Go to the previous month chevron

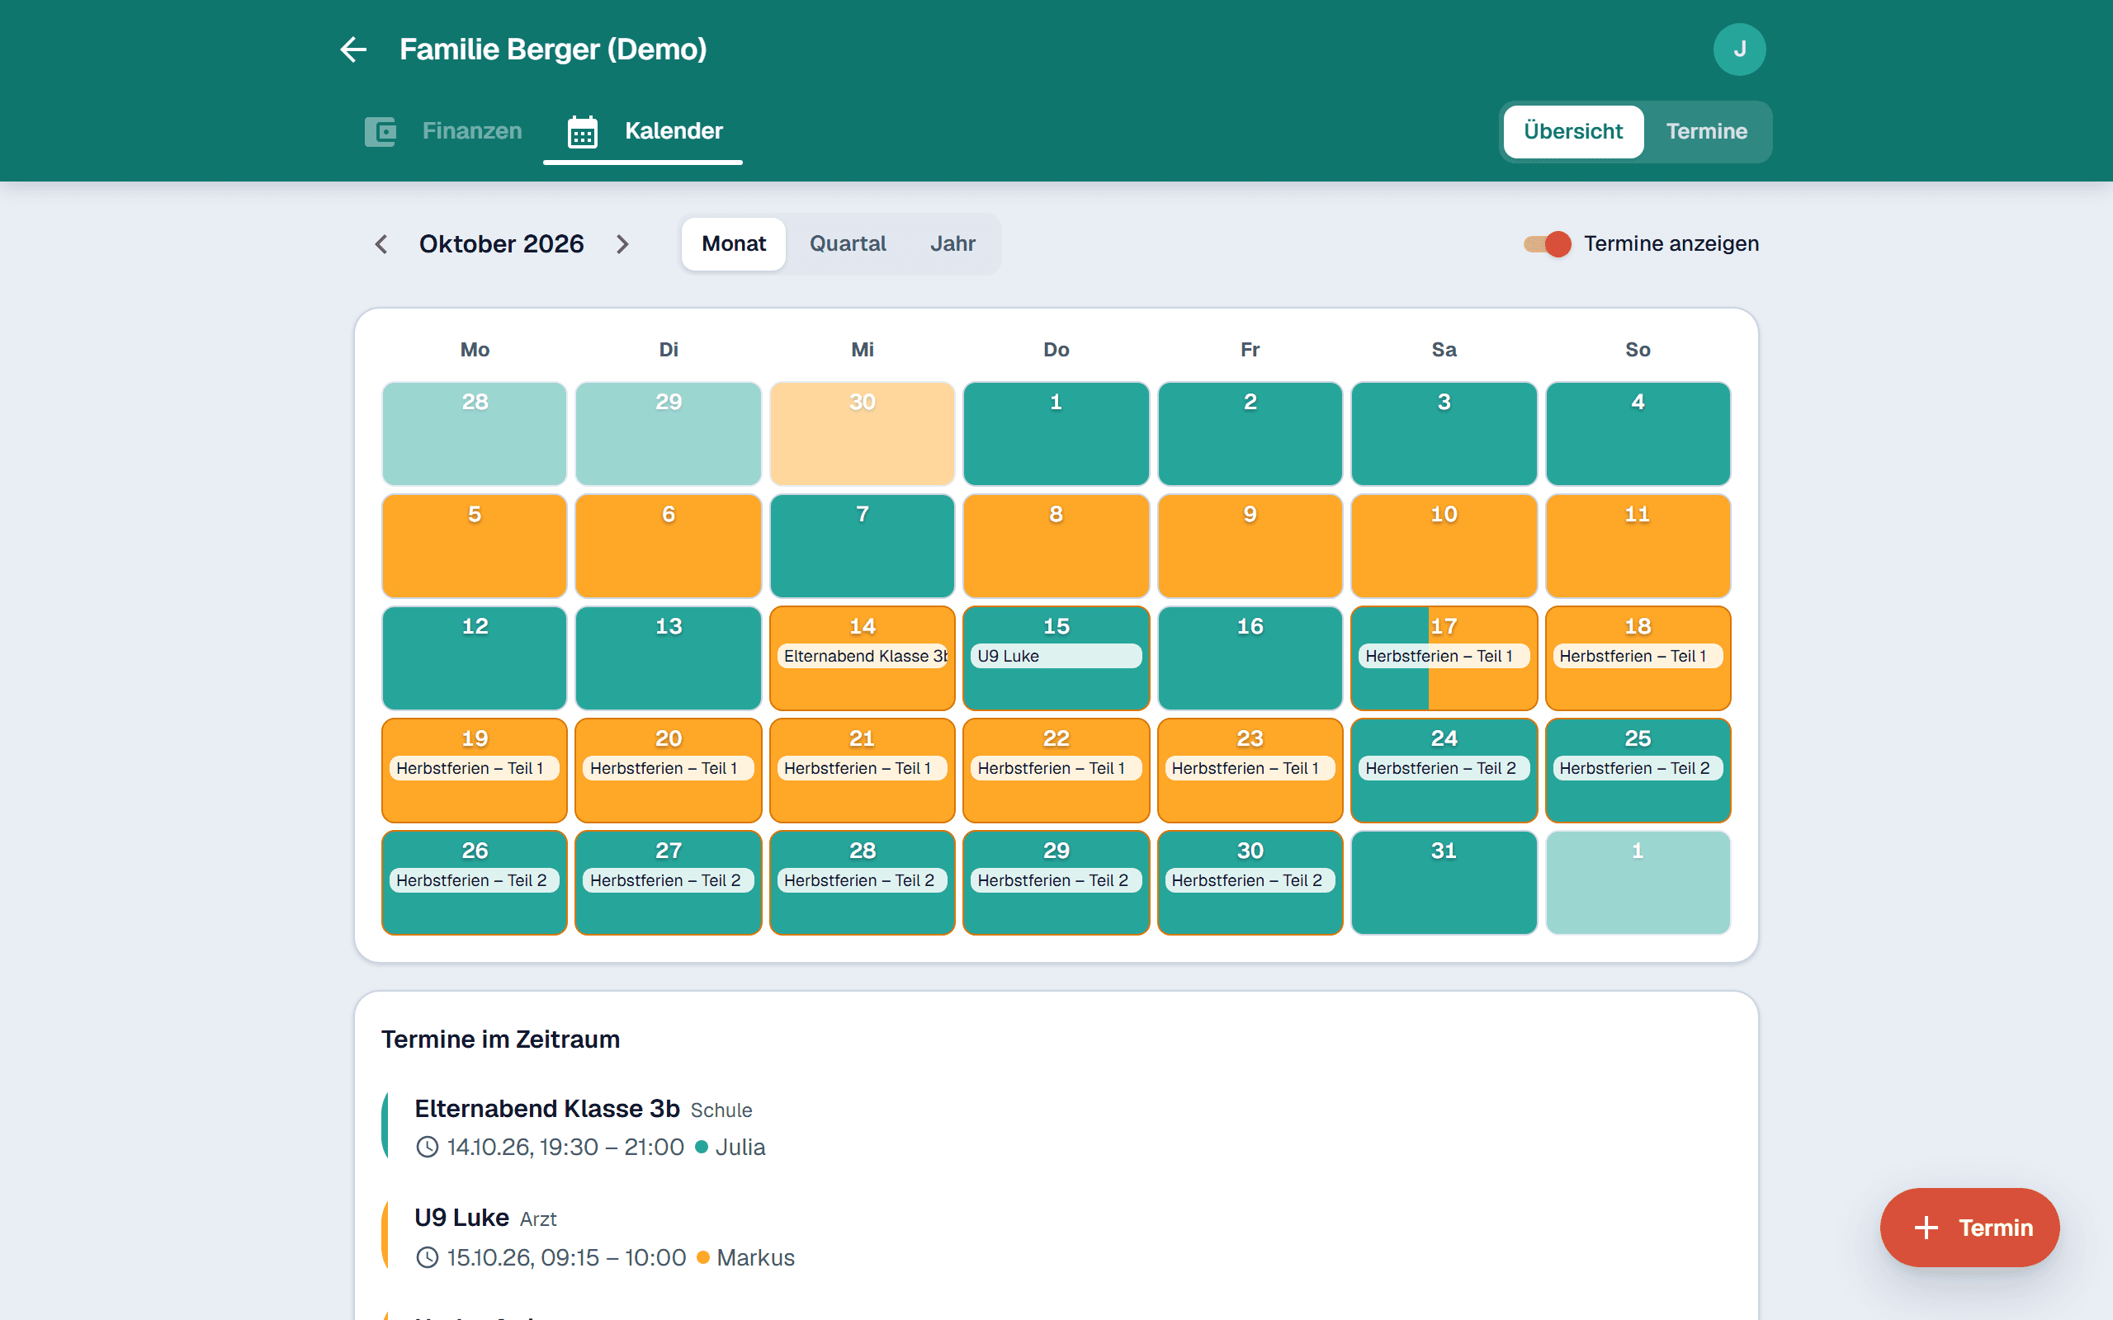click(381, 244)
